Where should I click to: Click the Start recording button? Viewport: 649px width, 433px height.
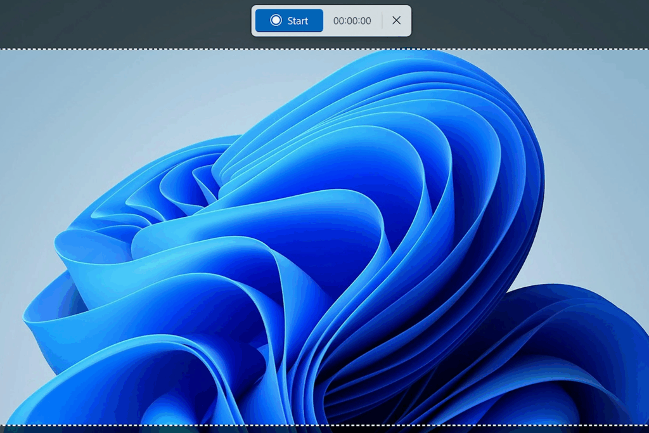(x=289, y=21)
